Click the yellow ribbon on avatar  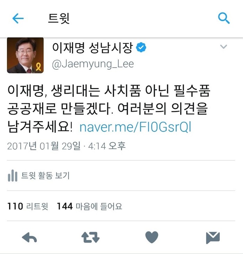38,67
